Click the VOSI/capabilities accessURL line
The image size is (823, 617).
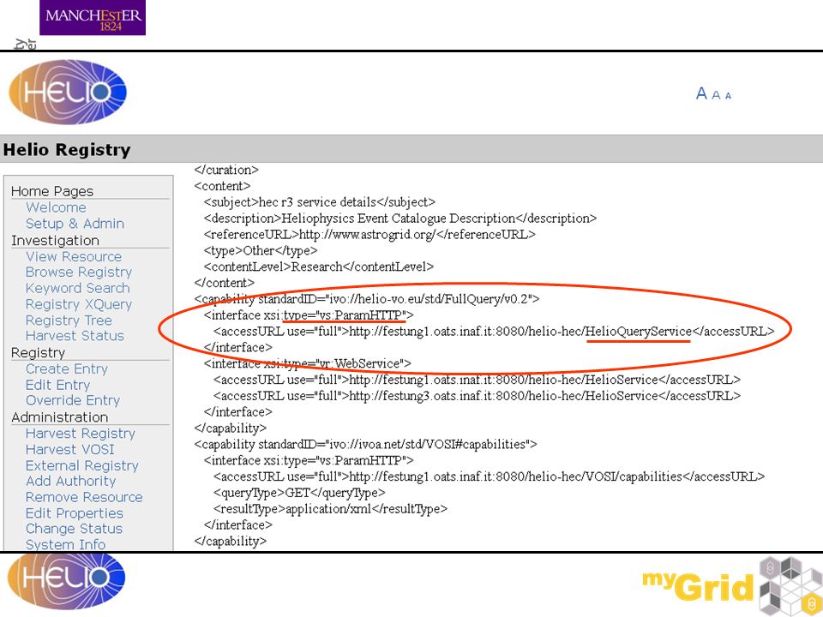490,477
